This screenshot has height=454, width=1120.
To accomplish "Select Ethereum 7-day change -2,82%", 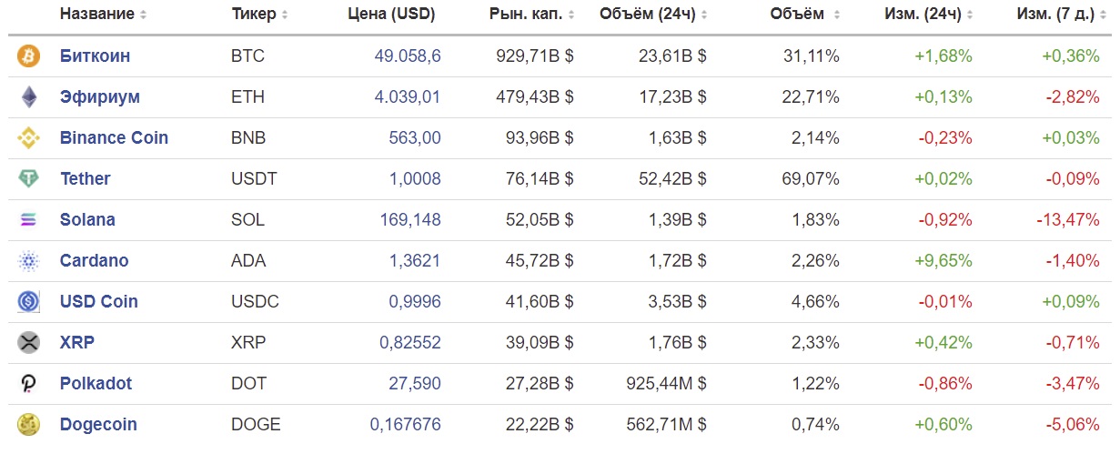I will (1071, 97).
